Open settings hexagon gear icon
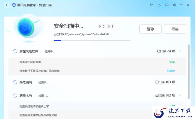195x119 pixels. (x=175, y=5)
